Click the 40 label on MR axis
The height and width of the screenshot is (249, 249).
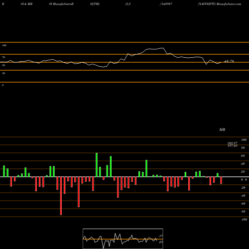click(x=243, y=164)
